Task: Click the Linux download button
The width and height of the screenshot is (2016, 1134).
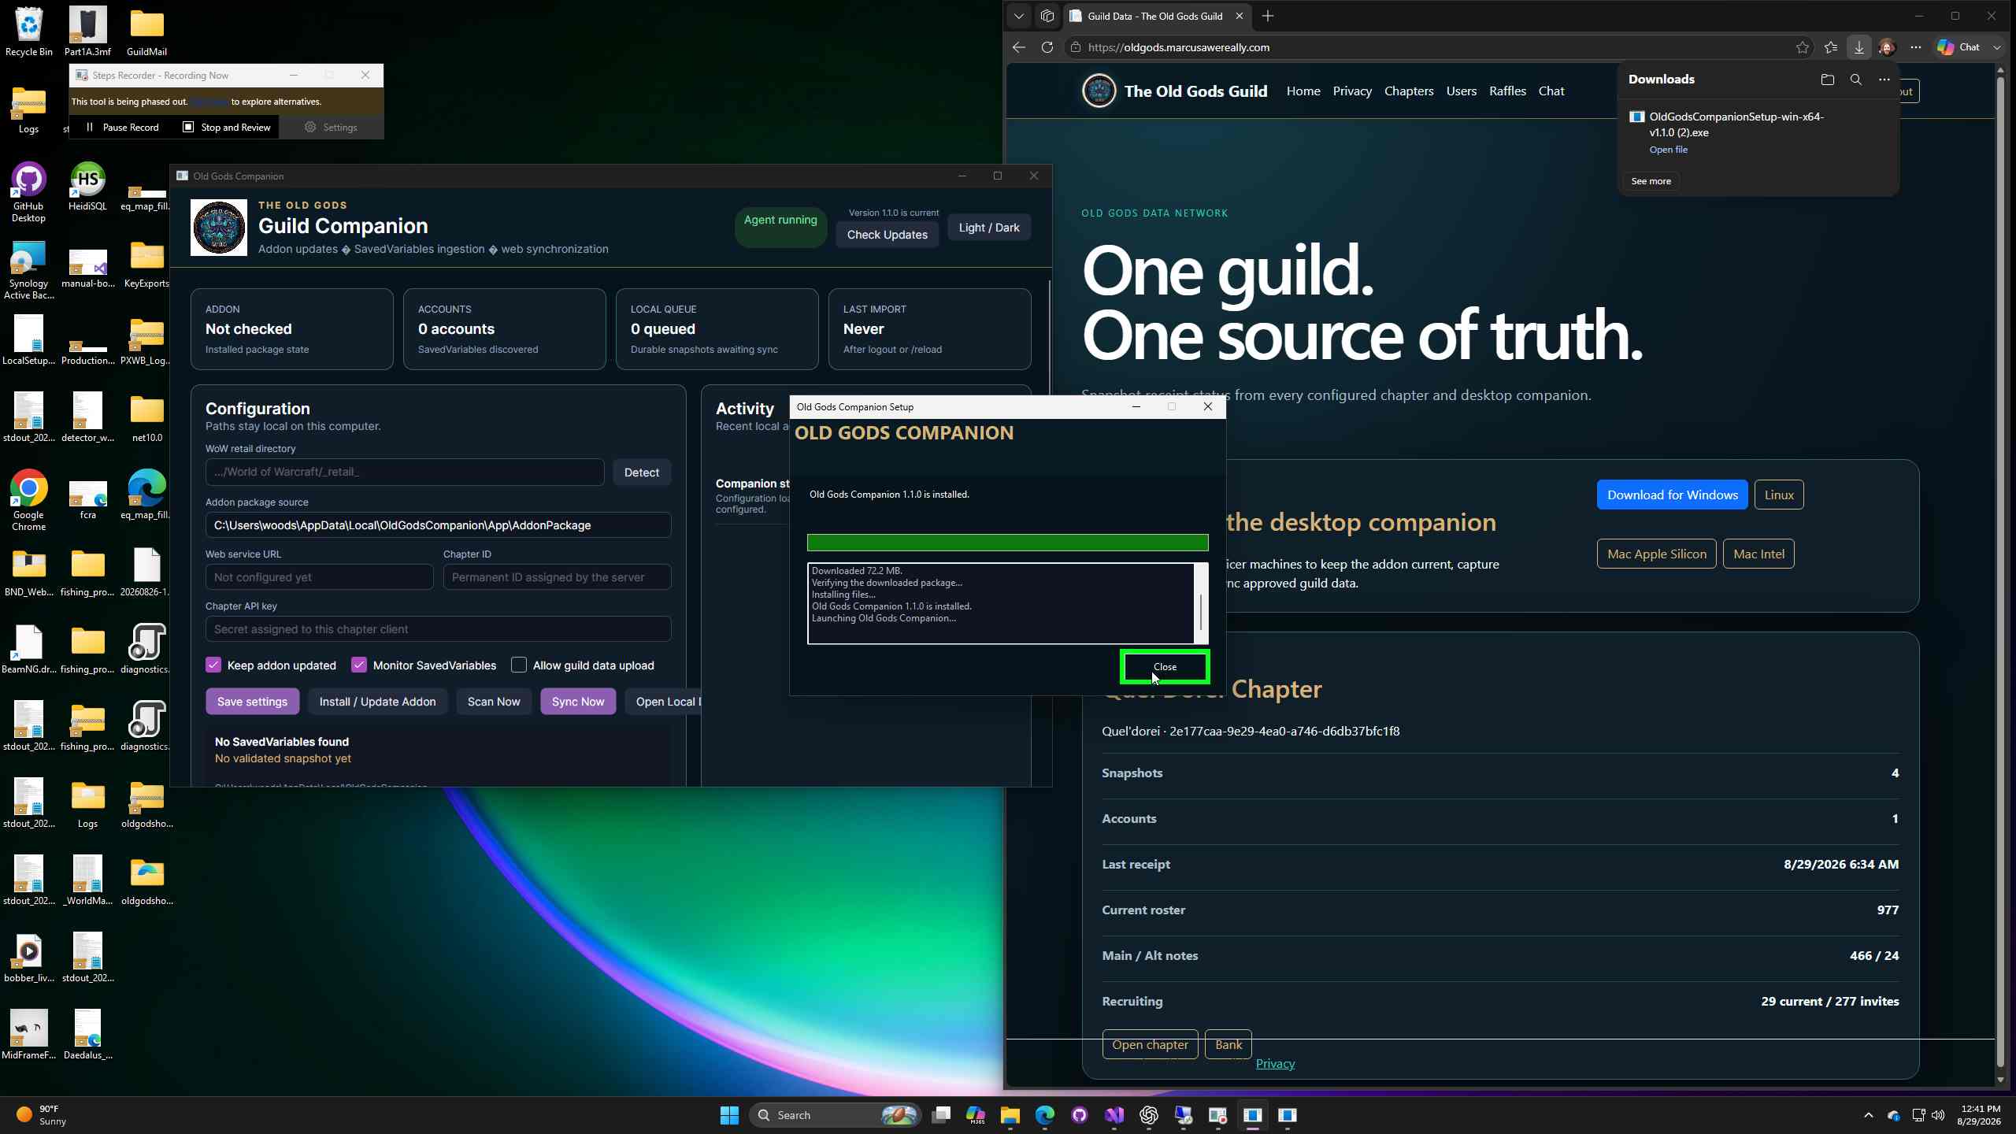Action: 1779,495
